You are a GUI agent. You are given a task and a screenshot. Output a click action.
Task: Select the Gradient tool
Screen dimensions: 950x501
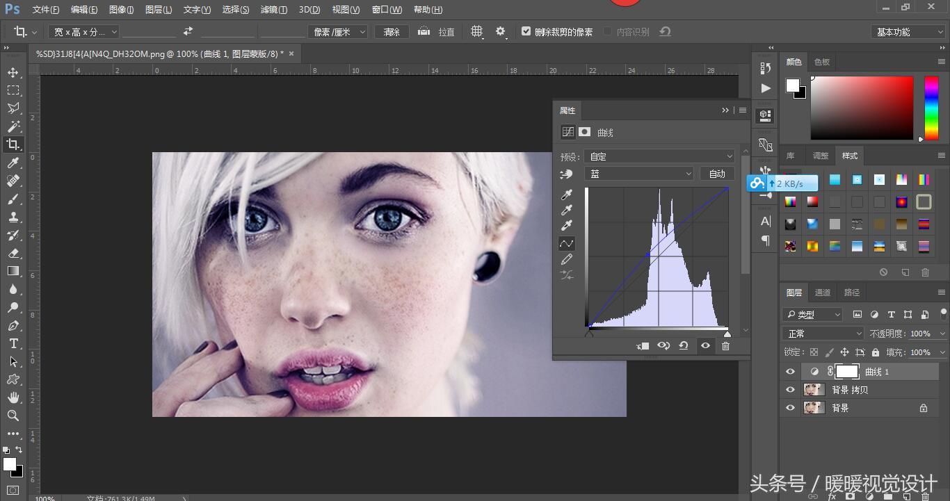click(13, 271)
